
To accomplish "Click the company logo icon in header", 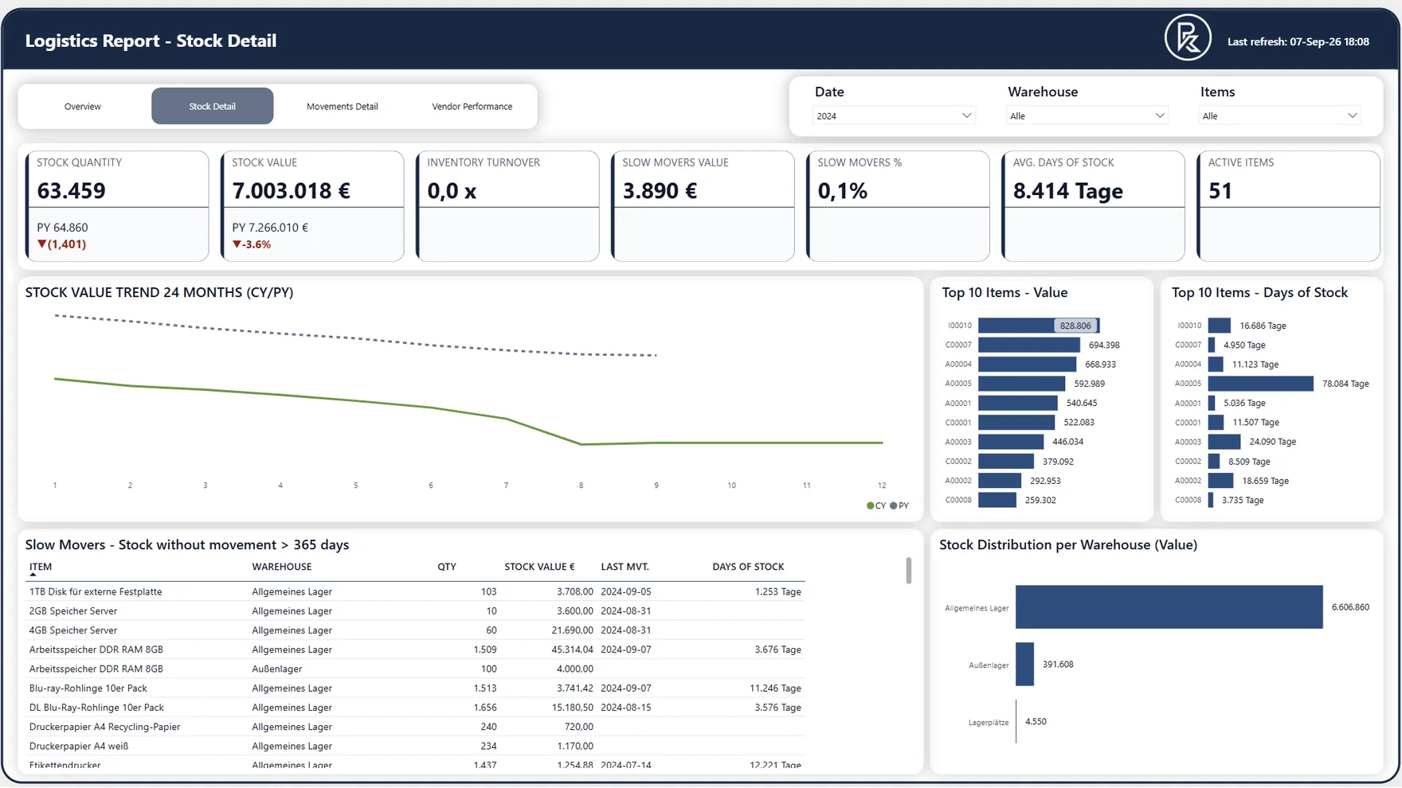I will pyautogui.click(x=1188, y=37).
